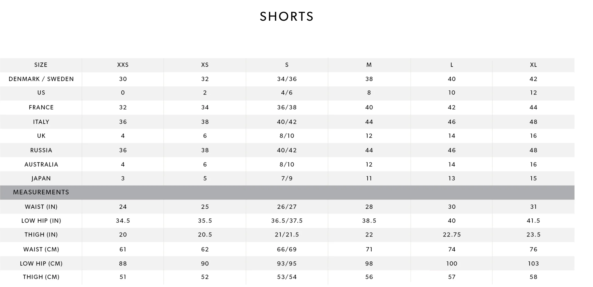The image size is (593, 287).
Task: Click the AUSTRALIA row label
Action: (41, 164)
